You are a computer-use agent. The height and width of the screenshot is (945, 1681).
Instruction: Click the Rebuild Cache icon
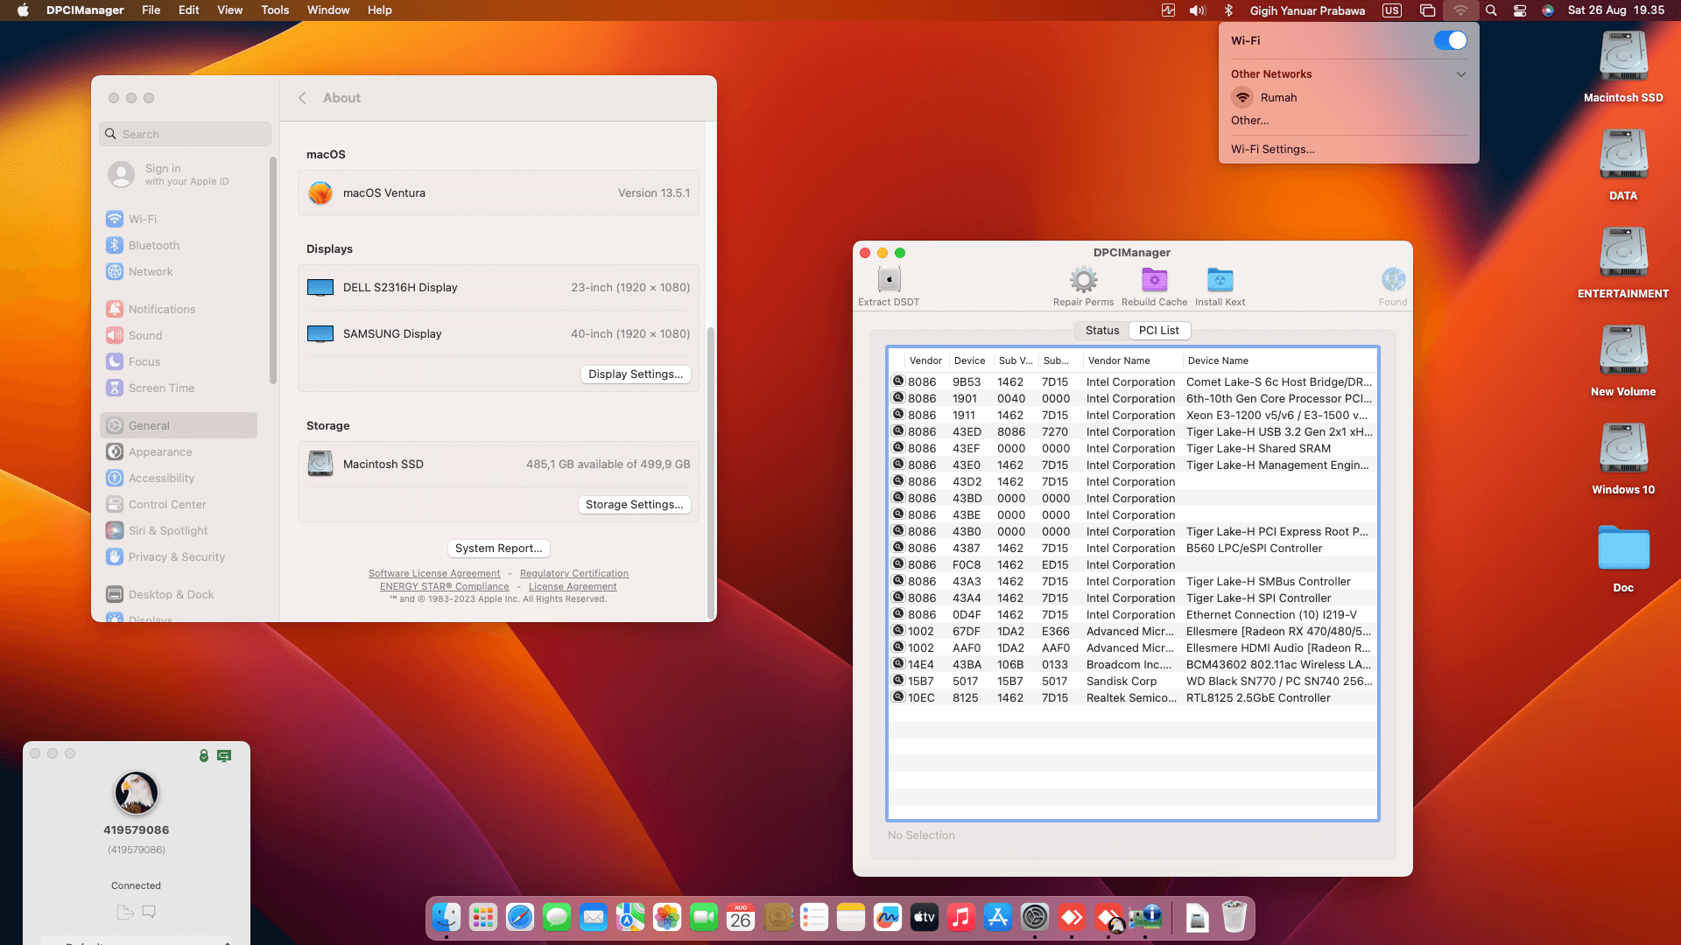click(1154, 280)
